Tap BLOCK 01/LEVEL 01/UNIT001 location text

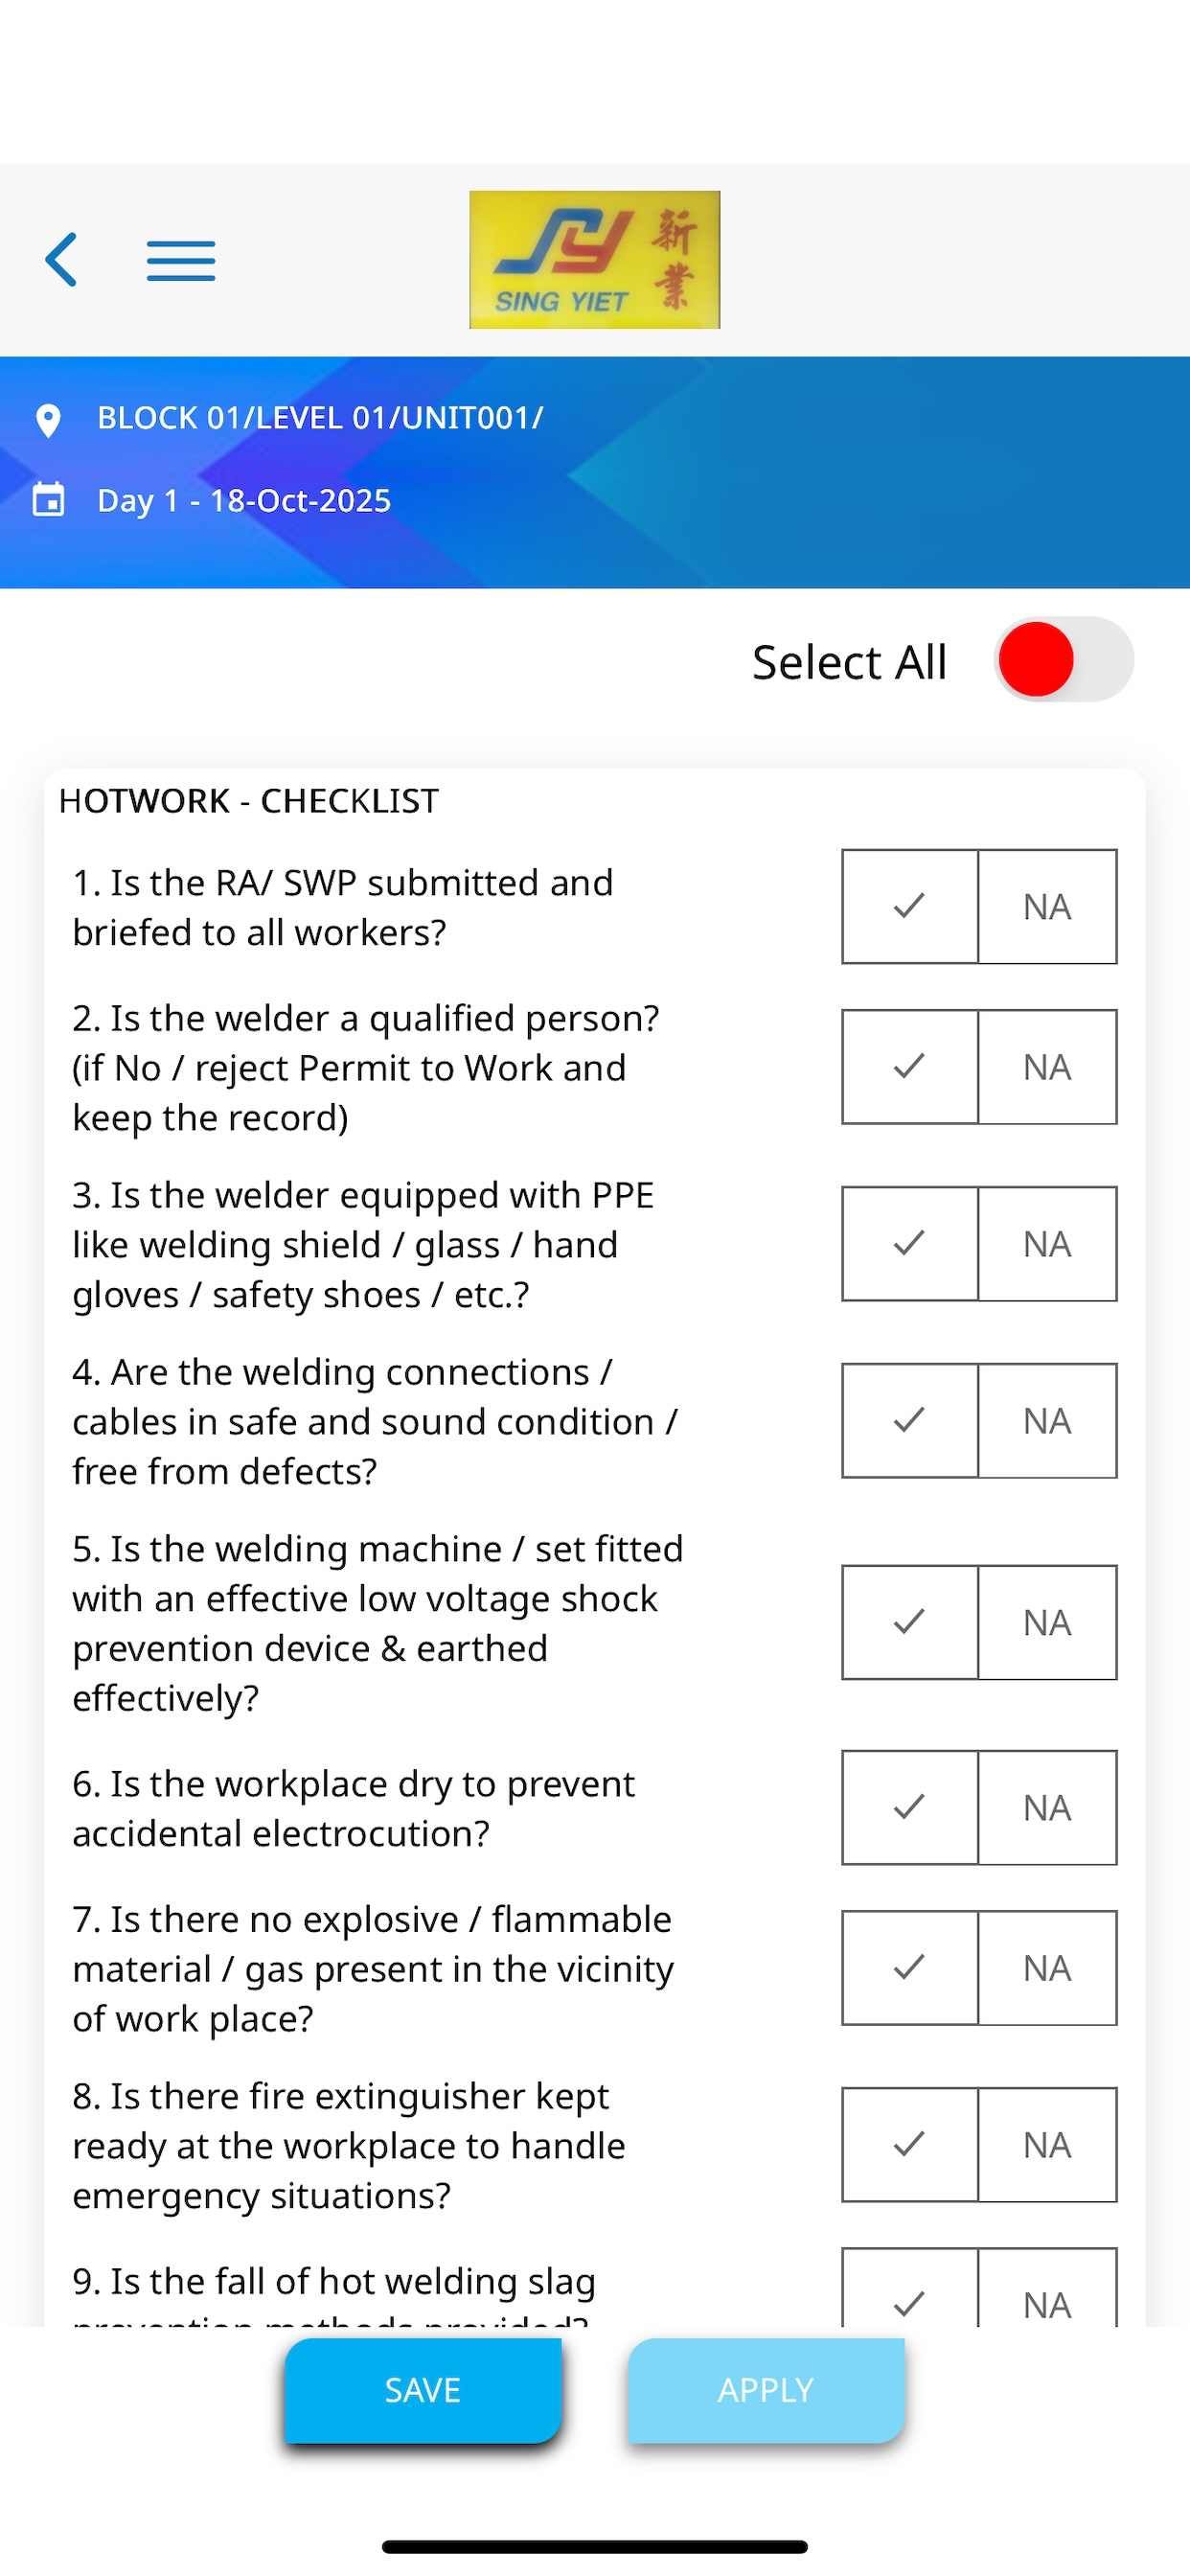coord(320,418)
